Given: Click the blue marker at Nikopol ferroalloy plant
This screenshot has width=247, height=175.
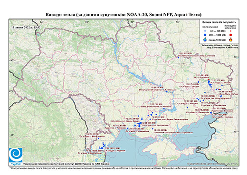Looking at the screenshot, I should (x=164, y=108).
